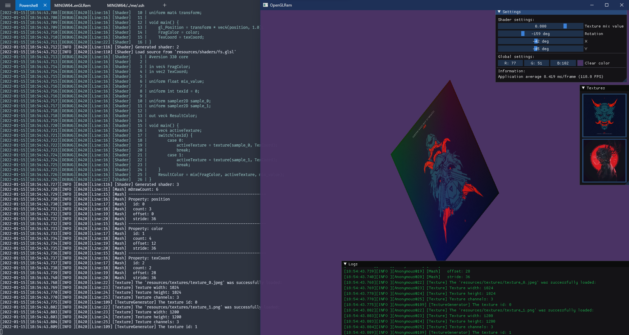Click the 'Texture mix value' label
The height and width of the screenshot is (335, 629).
tap(604, 26)
